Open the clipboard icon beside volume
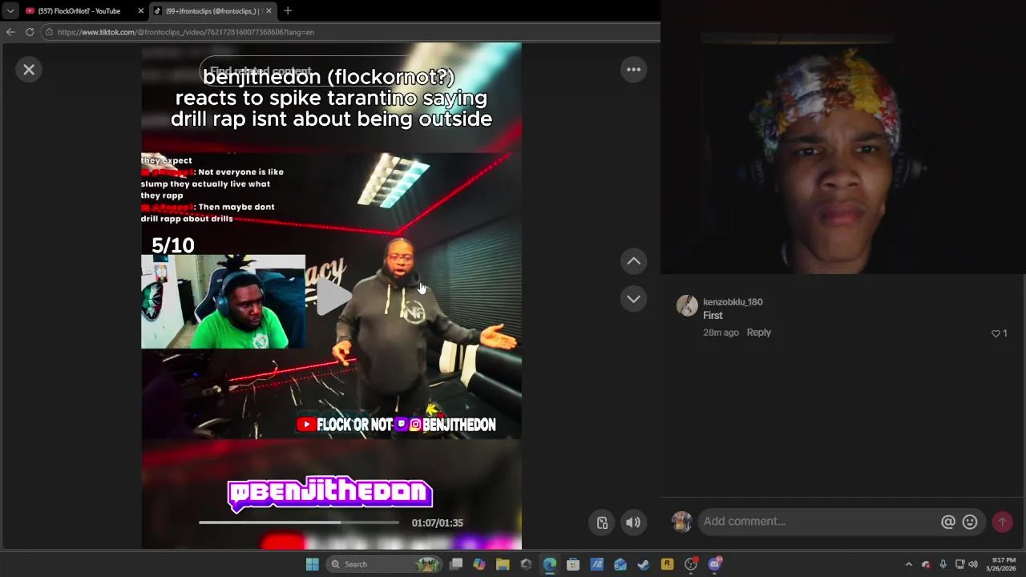Image resolution: width=1026 pixels, height=577 pixels. (x=602, y=523)
